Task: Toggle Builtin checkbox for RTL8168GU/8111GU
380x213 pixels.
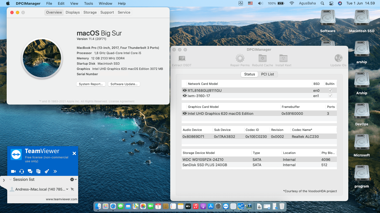Action: (330, 90)
